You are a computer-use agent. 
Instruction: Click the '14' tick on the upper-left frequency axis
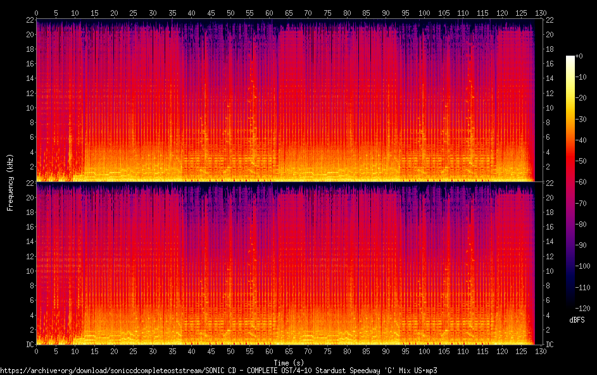click(x=28, y=78)
